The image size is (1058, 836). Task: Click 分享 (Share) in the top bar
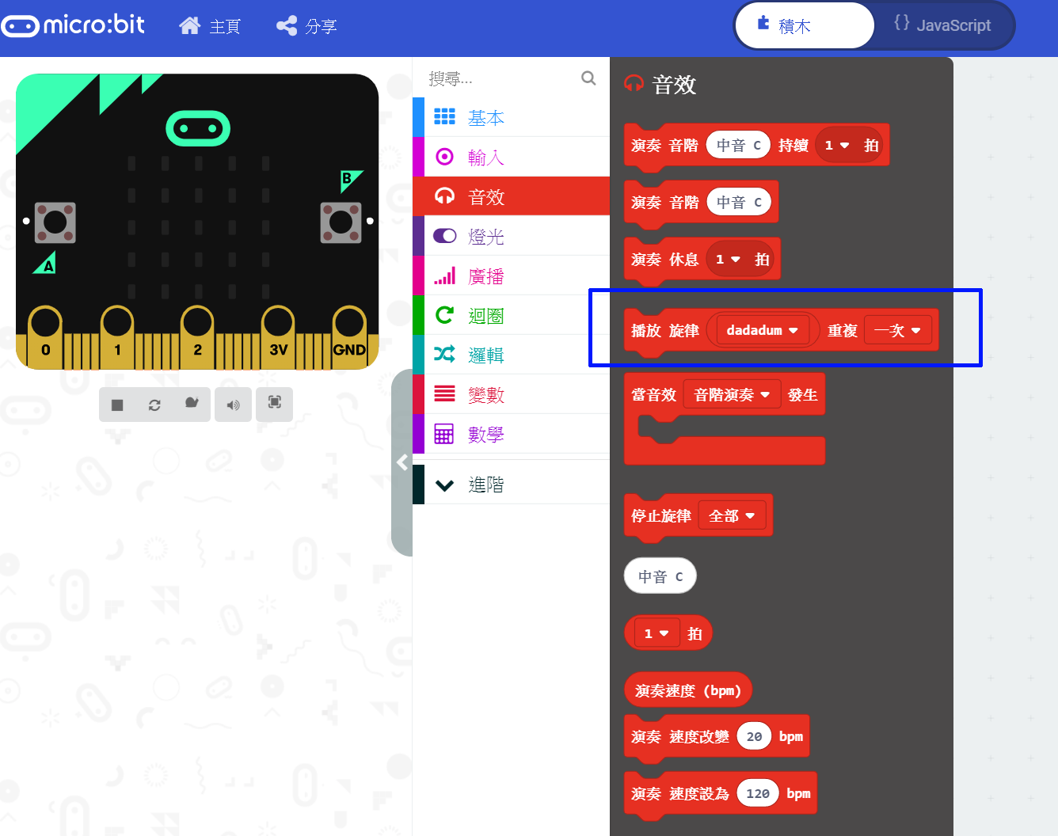click(306, 25)
